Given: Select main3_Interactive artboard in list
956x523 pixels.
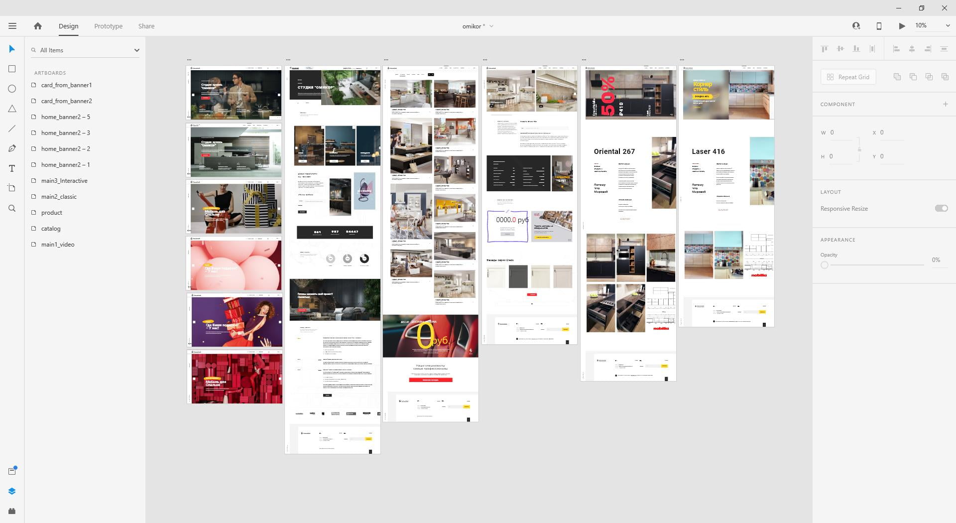Looking at the screenshot, I should coord(64,181).
